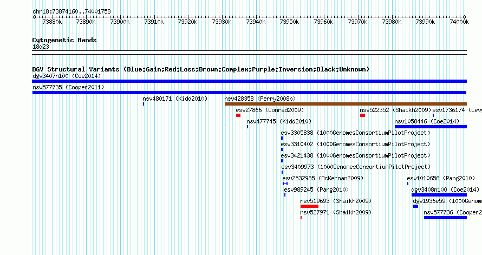Viewport: 482px width, 255px height.
Task: Select the blue bracket glyph under esv2532985
Action: pos(285,184)
